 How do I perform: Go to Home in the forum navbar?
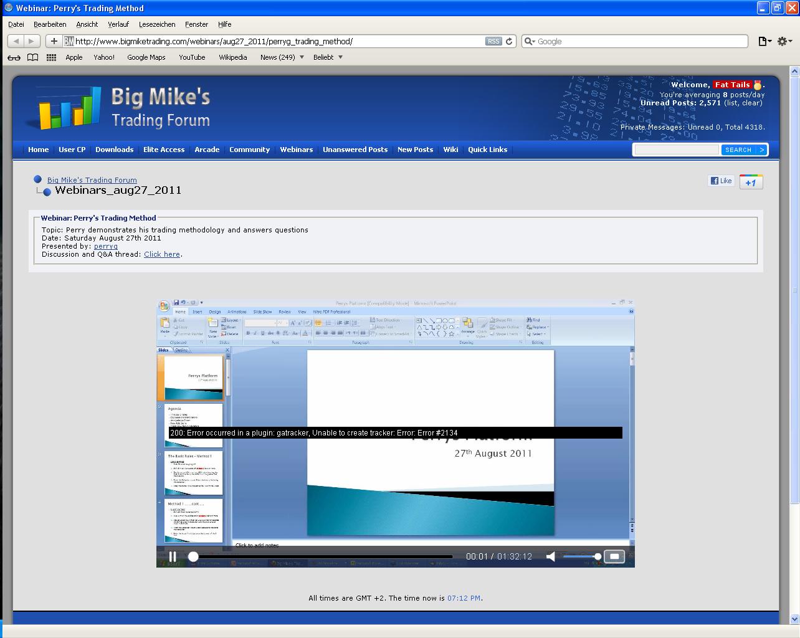(38, 150)
